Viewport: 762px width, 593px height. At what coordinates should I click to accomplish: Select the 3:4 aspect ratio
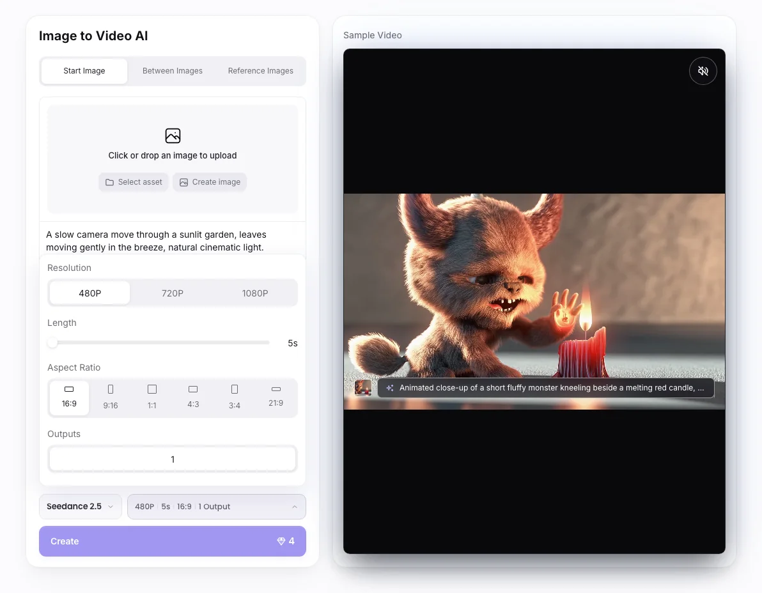pos(234,397)
